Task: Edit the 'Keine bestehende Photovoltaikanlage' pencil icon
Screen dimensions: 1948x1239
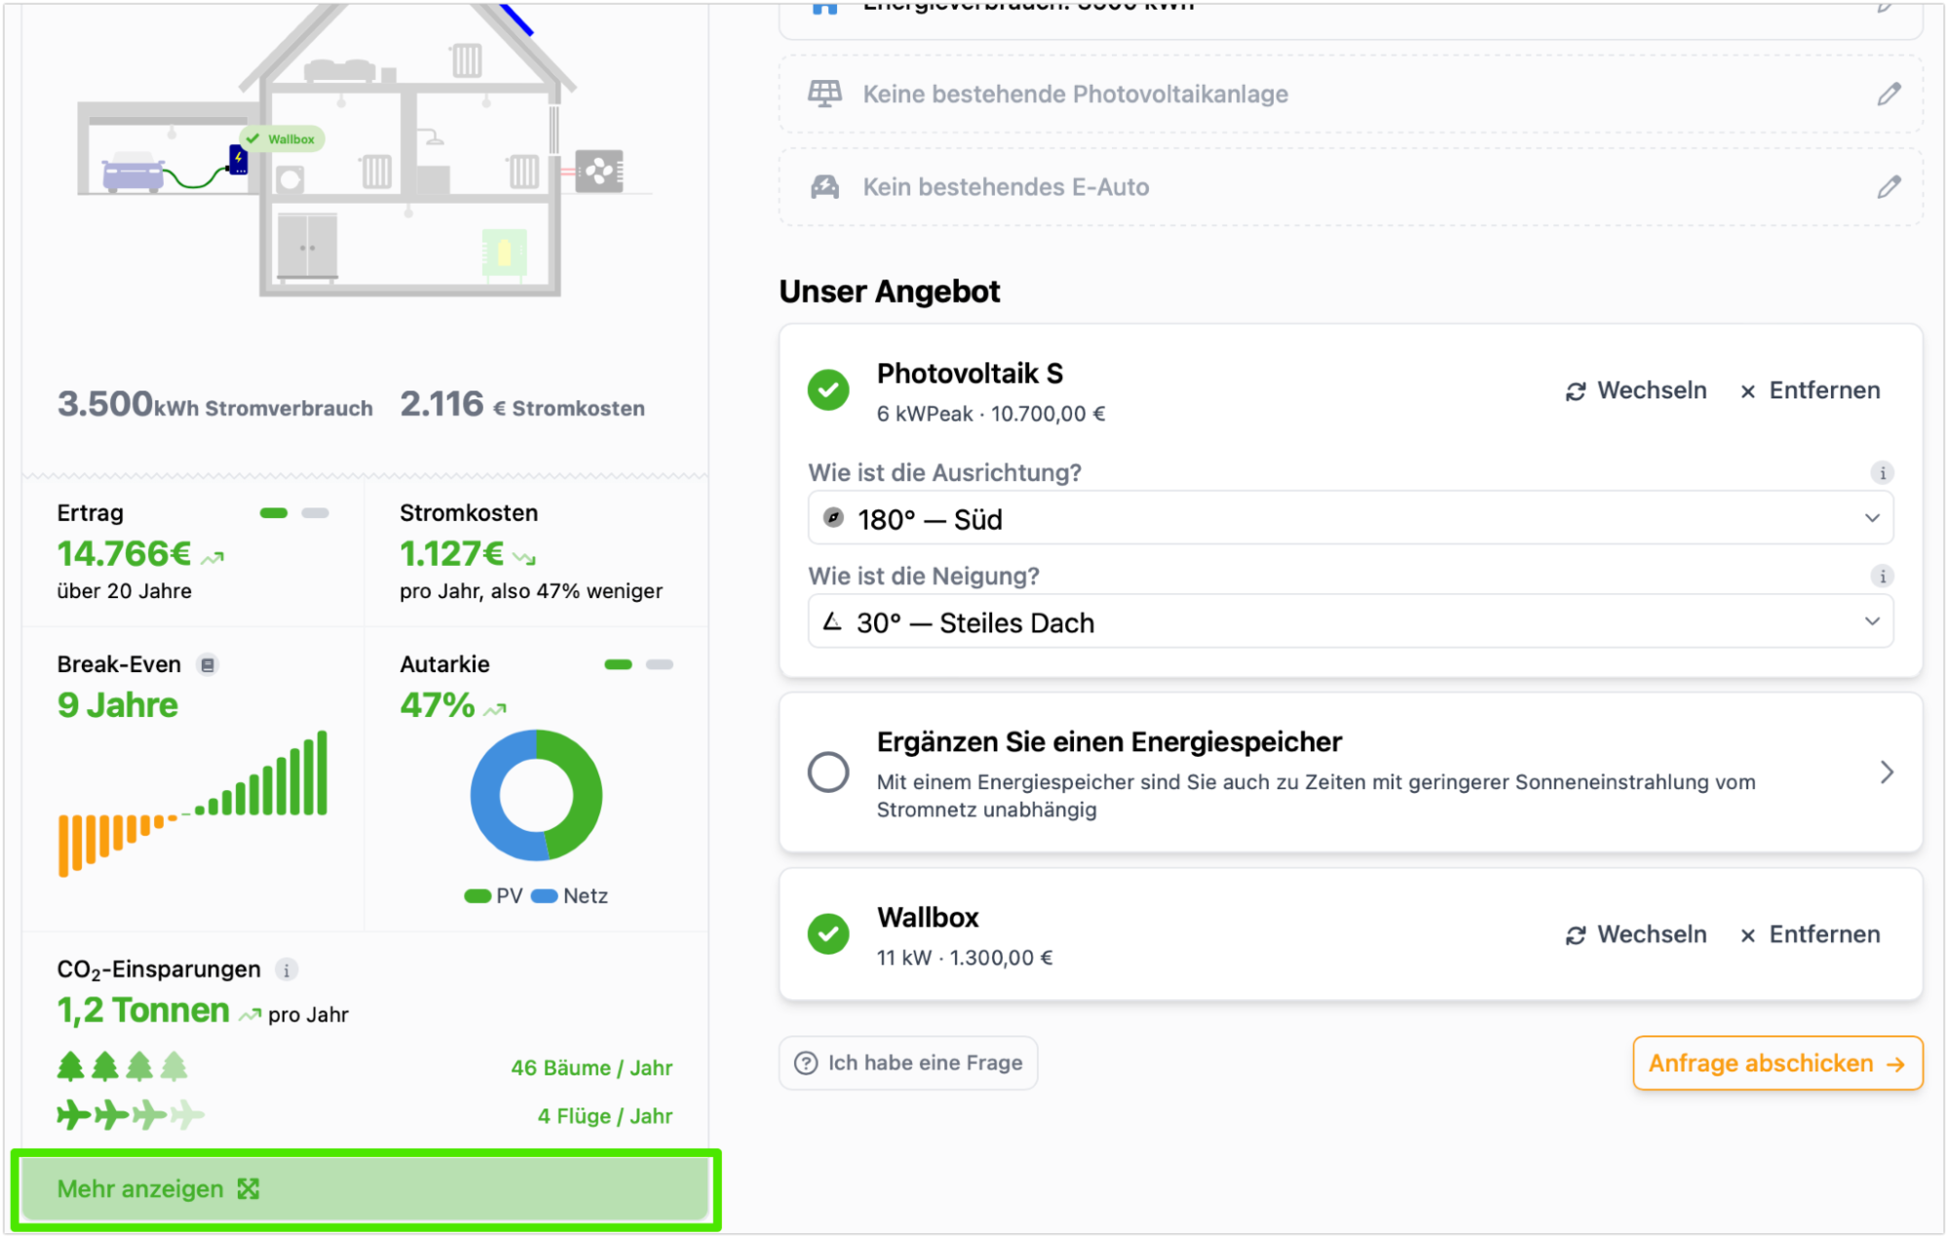Action: coord(1889,94)
